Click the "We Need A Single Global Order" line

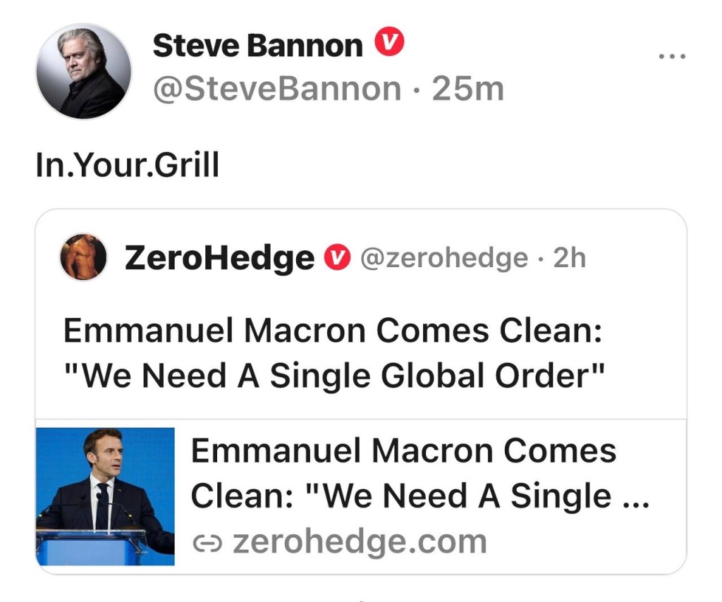click(x=334, y=376)
